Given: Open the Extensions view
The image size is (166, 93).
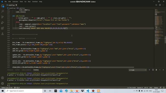Looking at the screenshot, I should pyautogui.click(x=3, y=28).
